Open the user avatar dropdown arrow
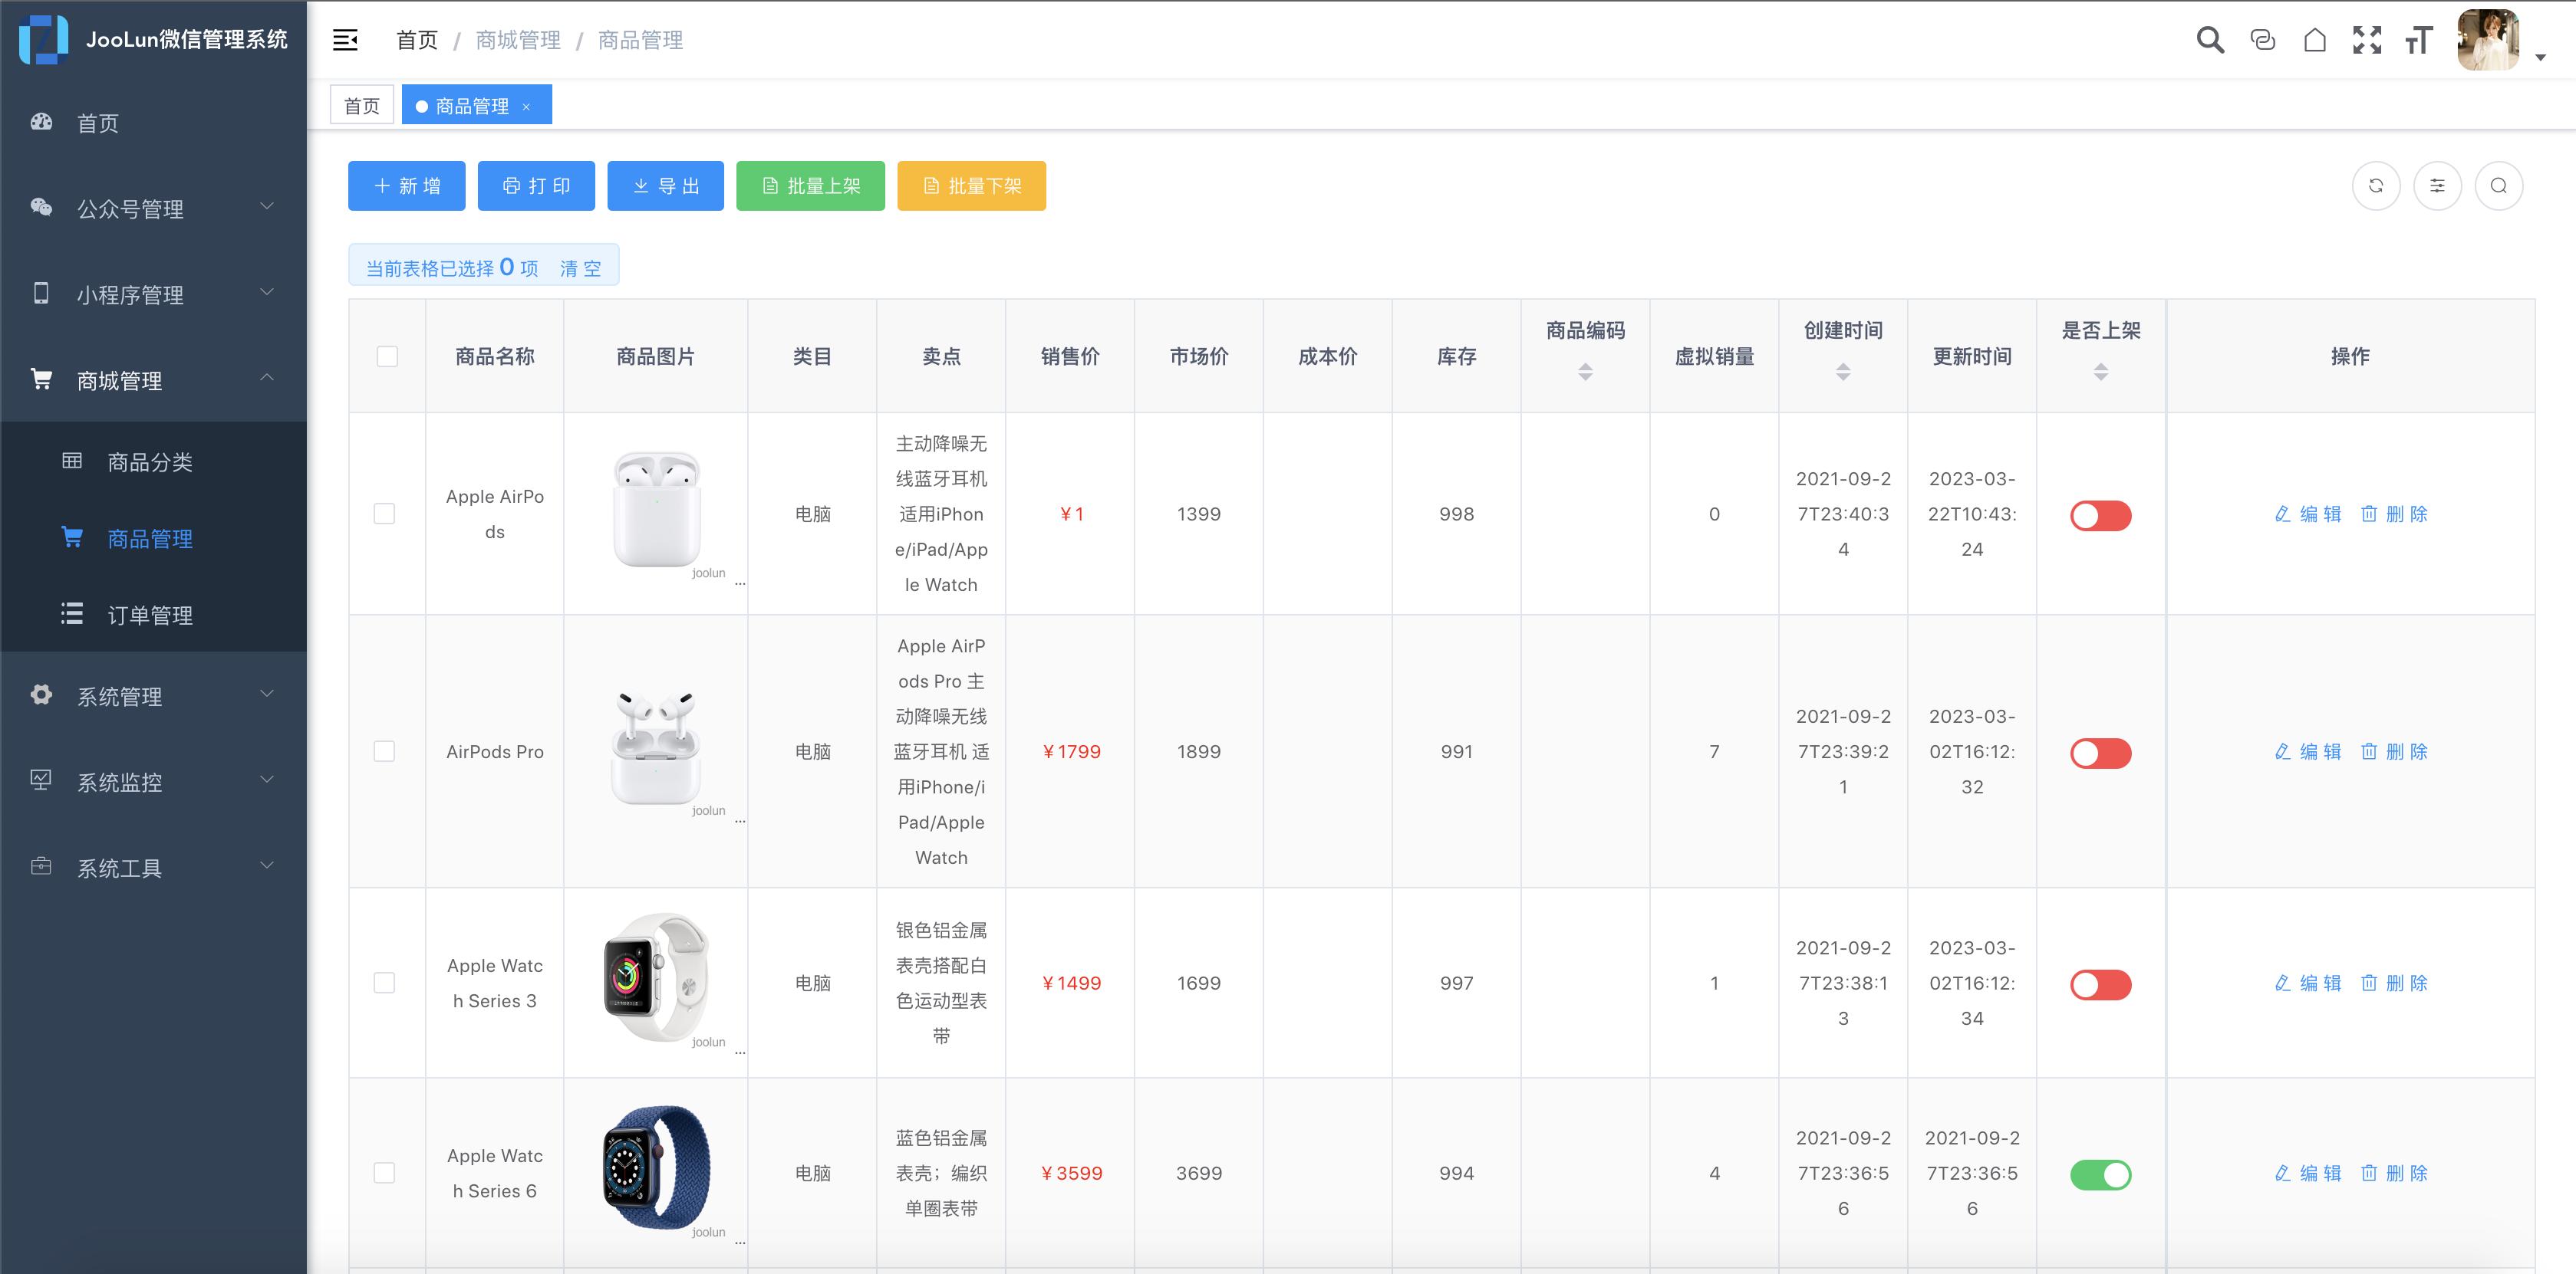Viewport: 2576px width, 1274px height. 2541,57
